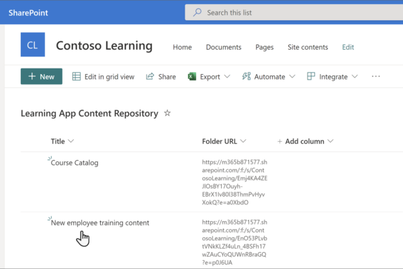Open the Course Catalog folder URL
The image size is (403, 269).
click(x=234, y=182)
